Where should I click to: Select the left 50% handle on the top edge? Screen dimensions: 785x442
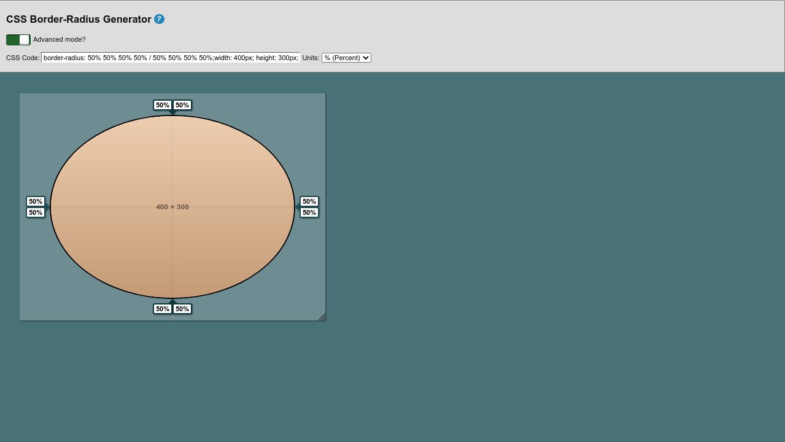click(163, 105)
